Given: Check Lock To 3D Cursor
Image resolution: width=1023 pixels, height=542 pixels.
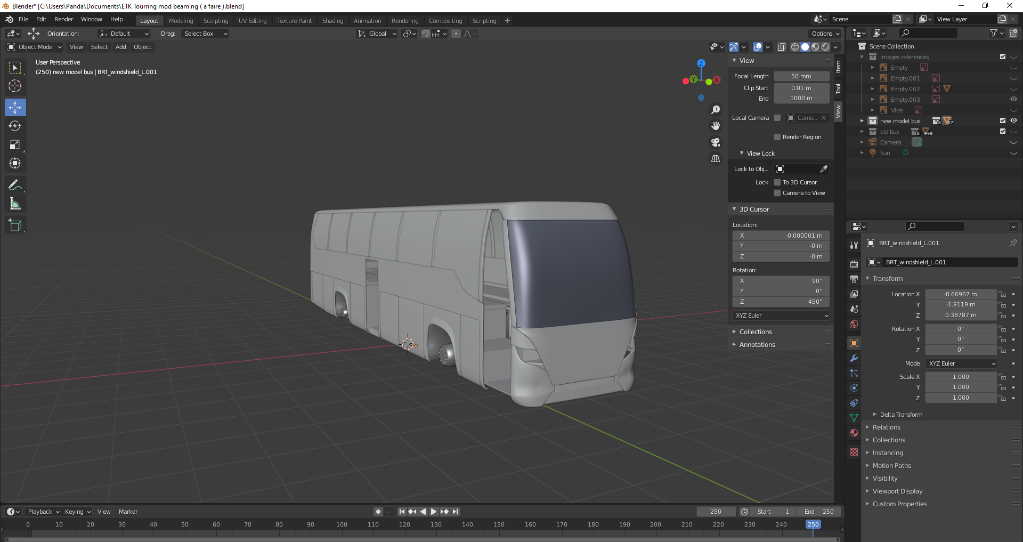Looking at the screenshot, I should tap(777, 182).
